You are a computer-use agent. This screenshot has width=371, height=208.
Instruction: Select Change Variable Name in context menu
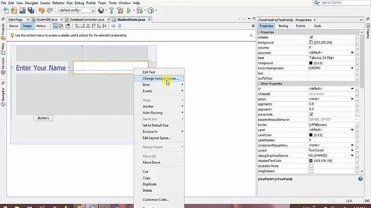(x=159, y=79)
